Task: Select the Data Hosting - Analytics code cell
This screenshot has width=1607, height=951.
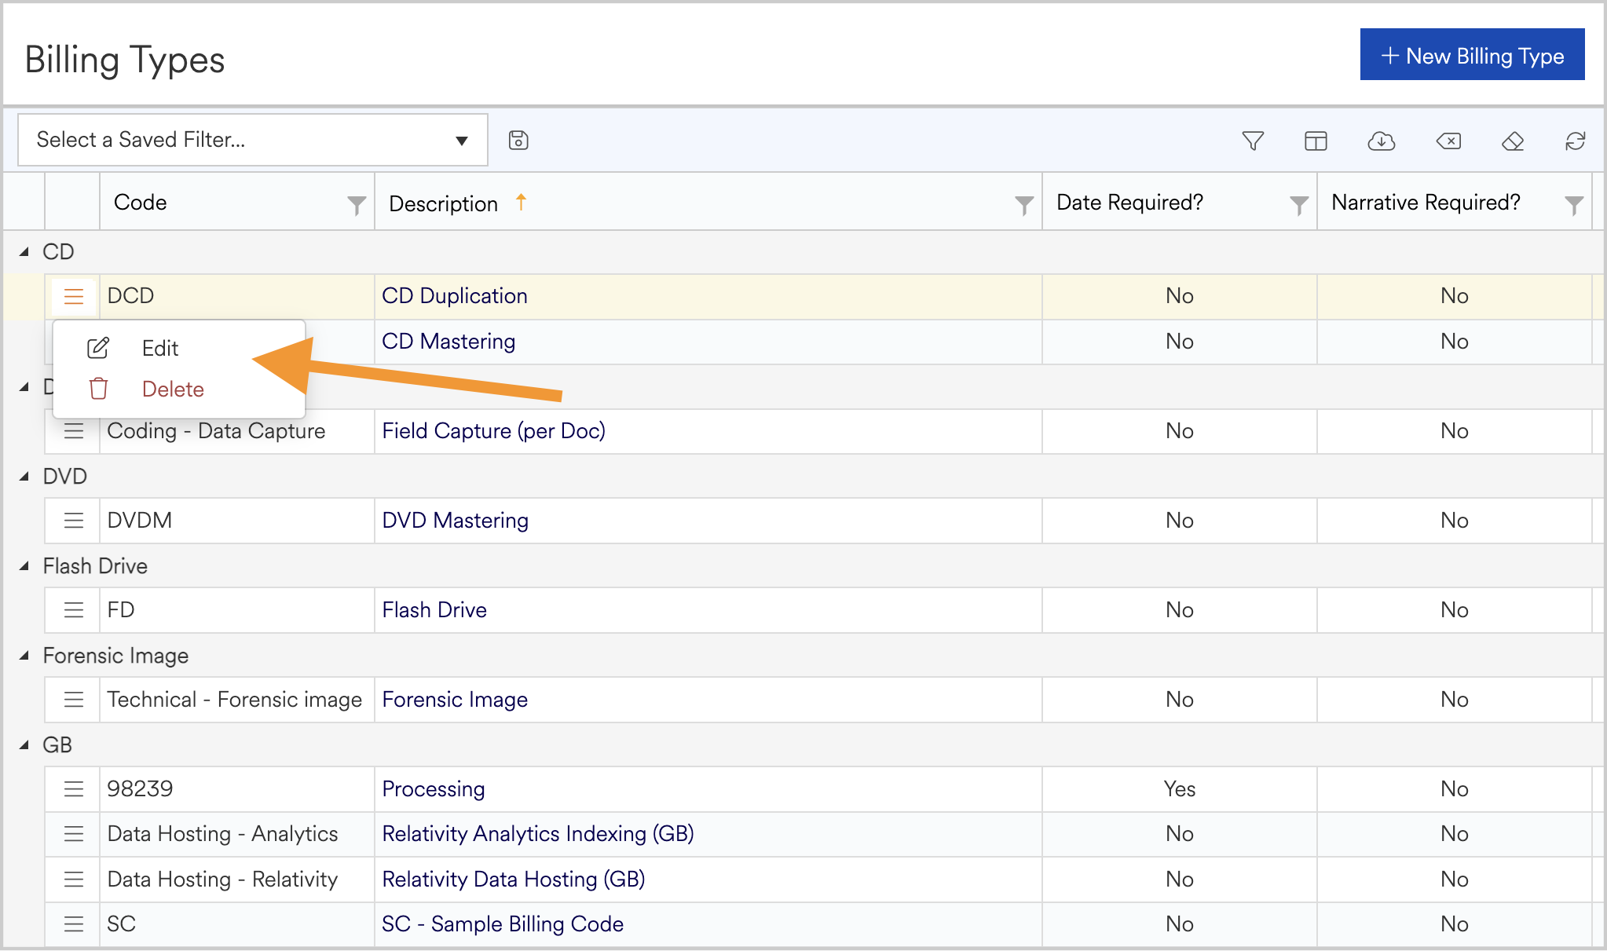Action: coord(237,834)
